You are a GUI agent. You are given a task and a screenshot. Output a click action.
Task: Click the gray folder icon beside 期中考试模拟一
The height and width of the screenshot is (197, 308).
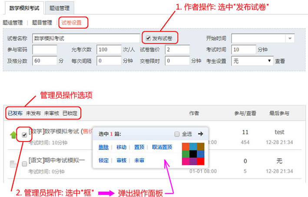pos(13,164)
